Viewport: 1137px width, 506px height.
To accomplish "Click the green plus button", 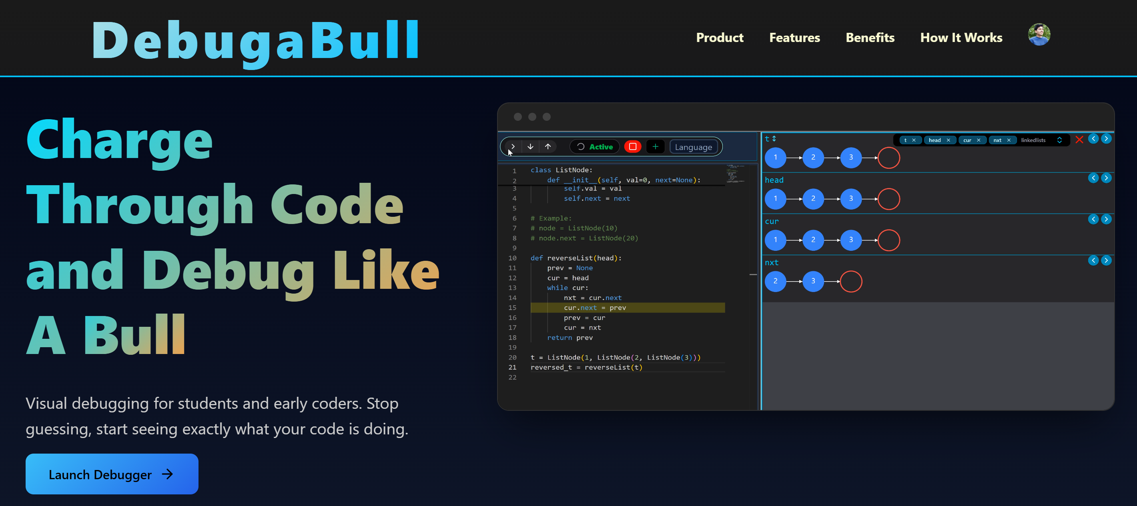I will coord(655,146).
